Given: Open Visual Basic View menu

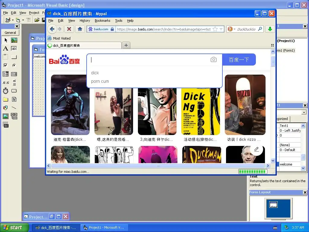Looking at the screenshot, I should coord(23,13).
